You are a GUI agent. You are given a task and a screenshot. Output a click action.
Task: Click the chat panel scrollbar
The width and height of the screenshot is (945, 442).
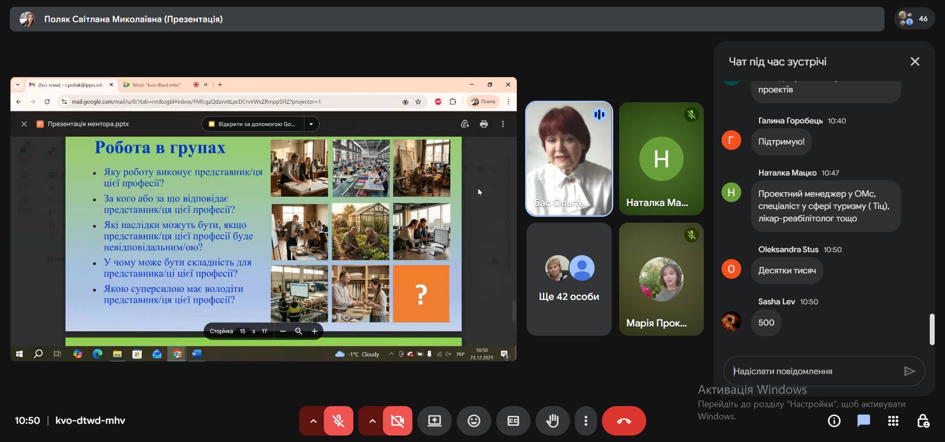pyautogui.click(x=931, y=329)
